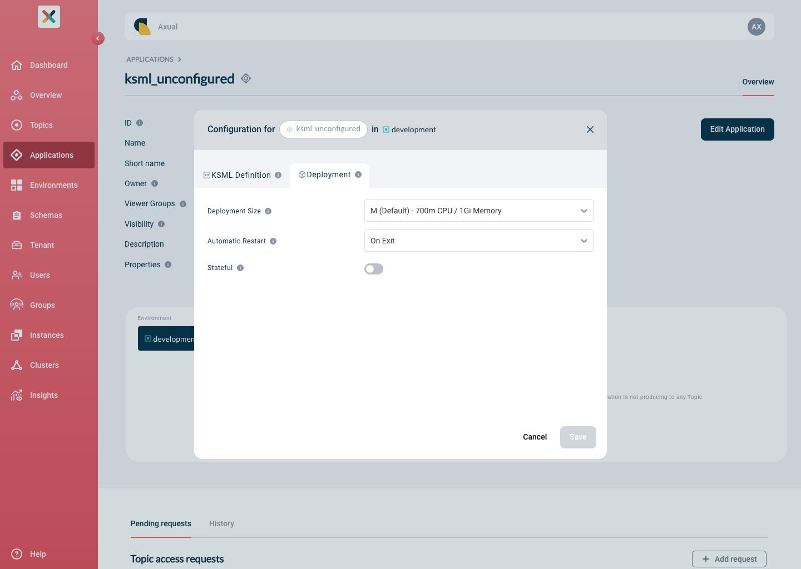Viewport: 801px width, 569px height.
Task: Click info icon next to ID field
Action: pyautogui.click(x=140, y=123)
